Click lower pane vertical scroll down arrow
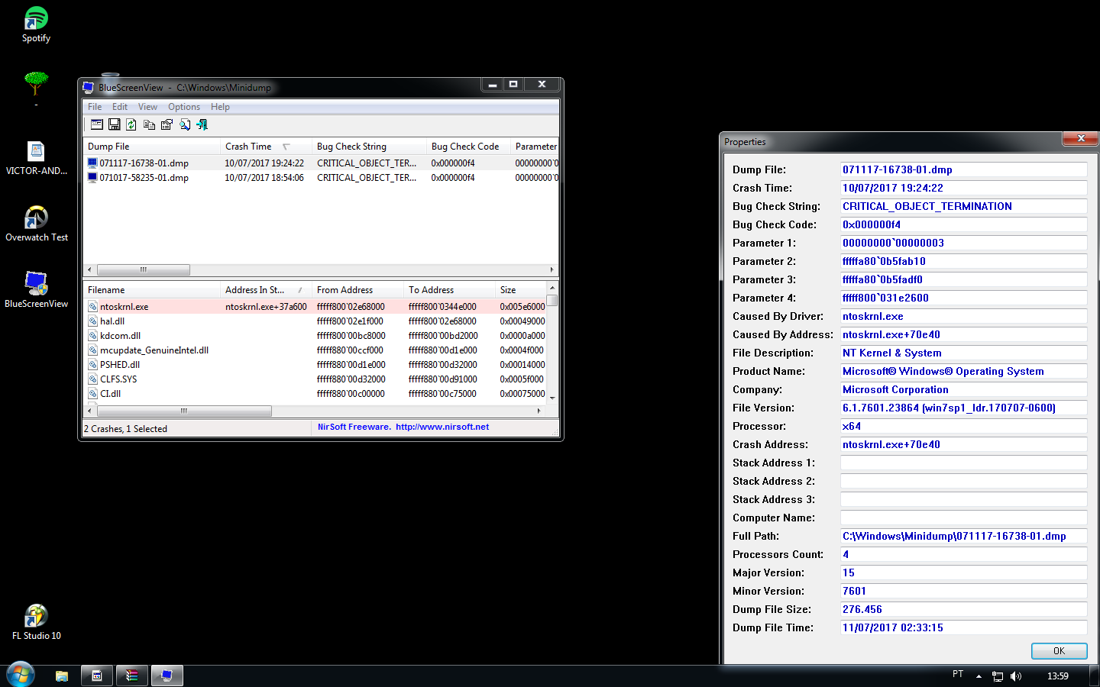Image resolution: width=1100 pixels, height=687 pixels. (x=552, y=398)
